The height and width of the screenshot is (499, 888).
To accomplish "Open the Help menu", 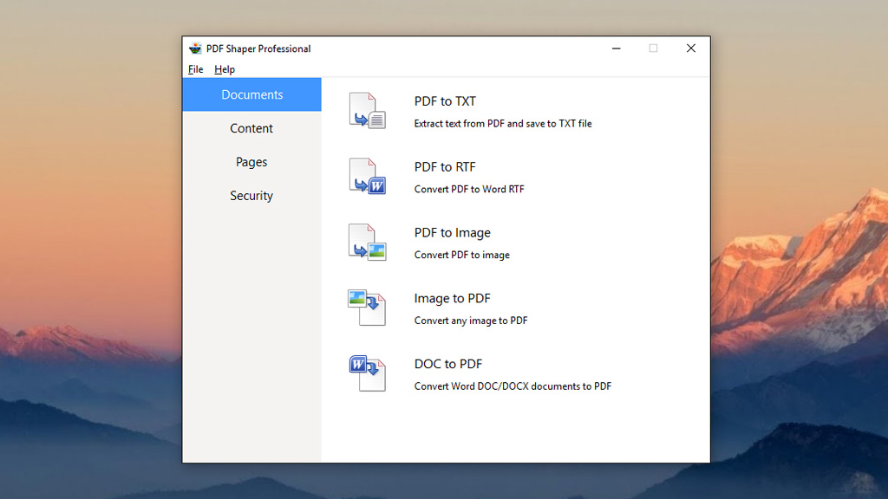I will pyautogui.click(x=225, y=69).
